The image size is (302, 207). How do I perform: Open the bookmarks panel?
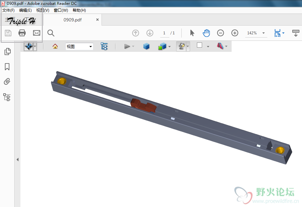(x=7, y=67)
